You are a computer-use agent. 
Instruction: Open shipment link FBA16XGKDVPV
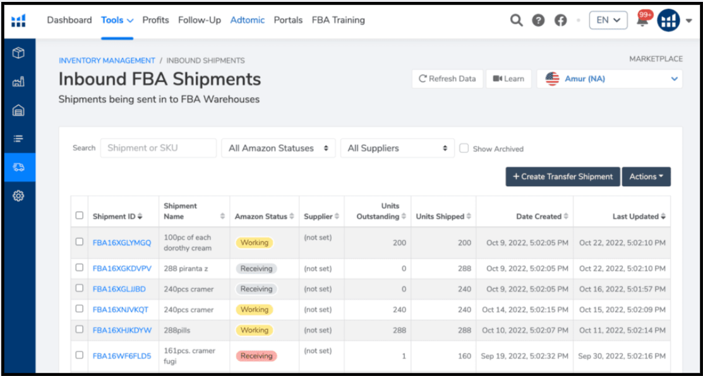point(122,269)
